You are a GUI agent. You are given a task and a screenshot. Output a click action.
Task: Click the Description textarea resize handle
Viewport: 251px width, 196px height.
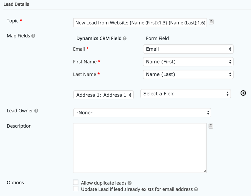tap(205, 171)
